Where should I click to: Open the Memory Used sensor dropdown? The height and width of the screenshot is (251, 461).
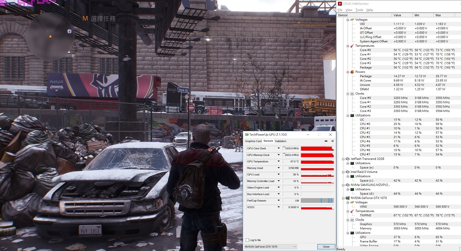279,168
